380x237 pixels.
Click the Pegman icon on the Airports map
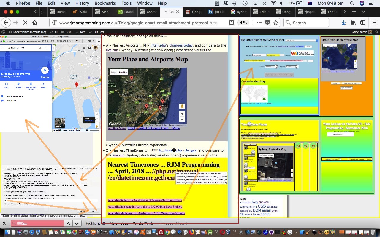point(182,106)
